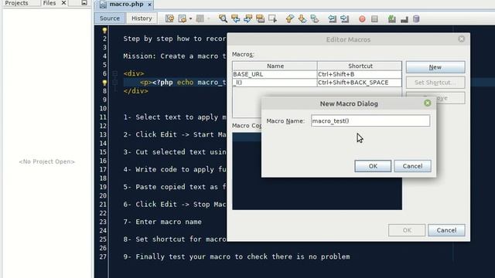The image size is (495, 278).
Task: Click Shift Line Right icon
Action: [344, 19]
